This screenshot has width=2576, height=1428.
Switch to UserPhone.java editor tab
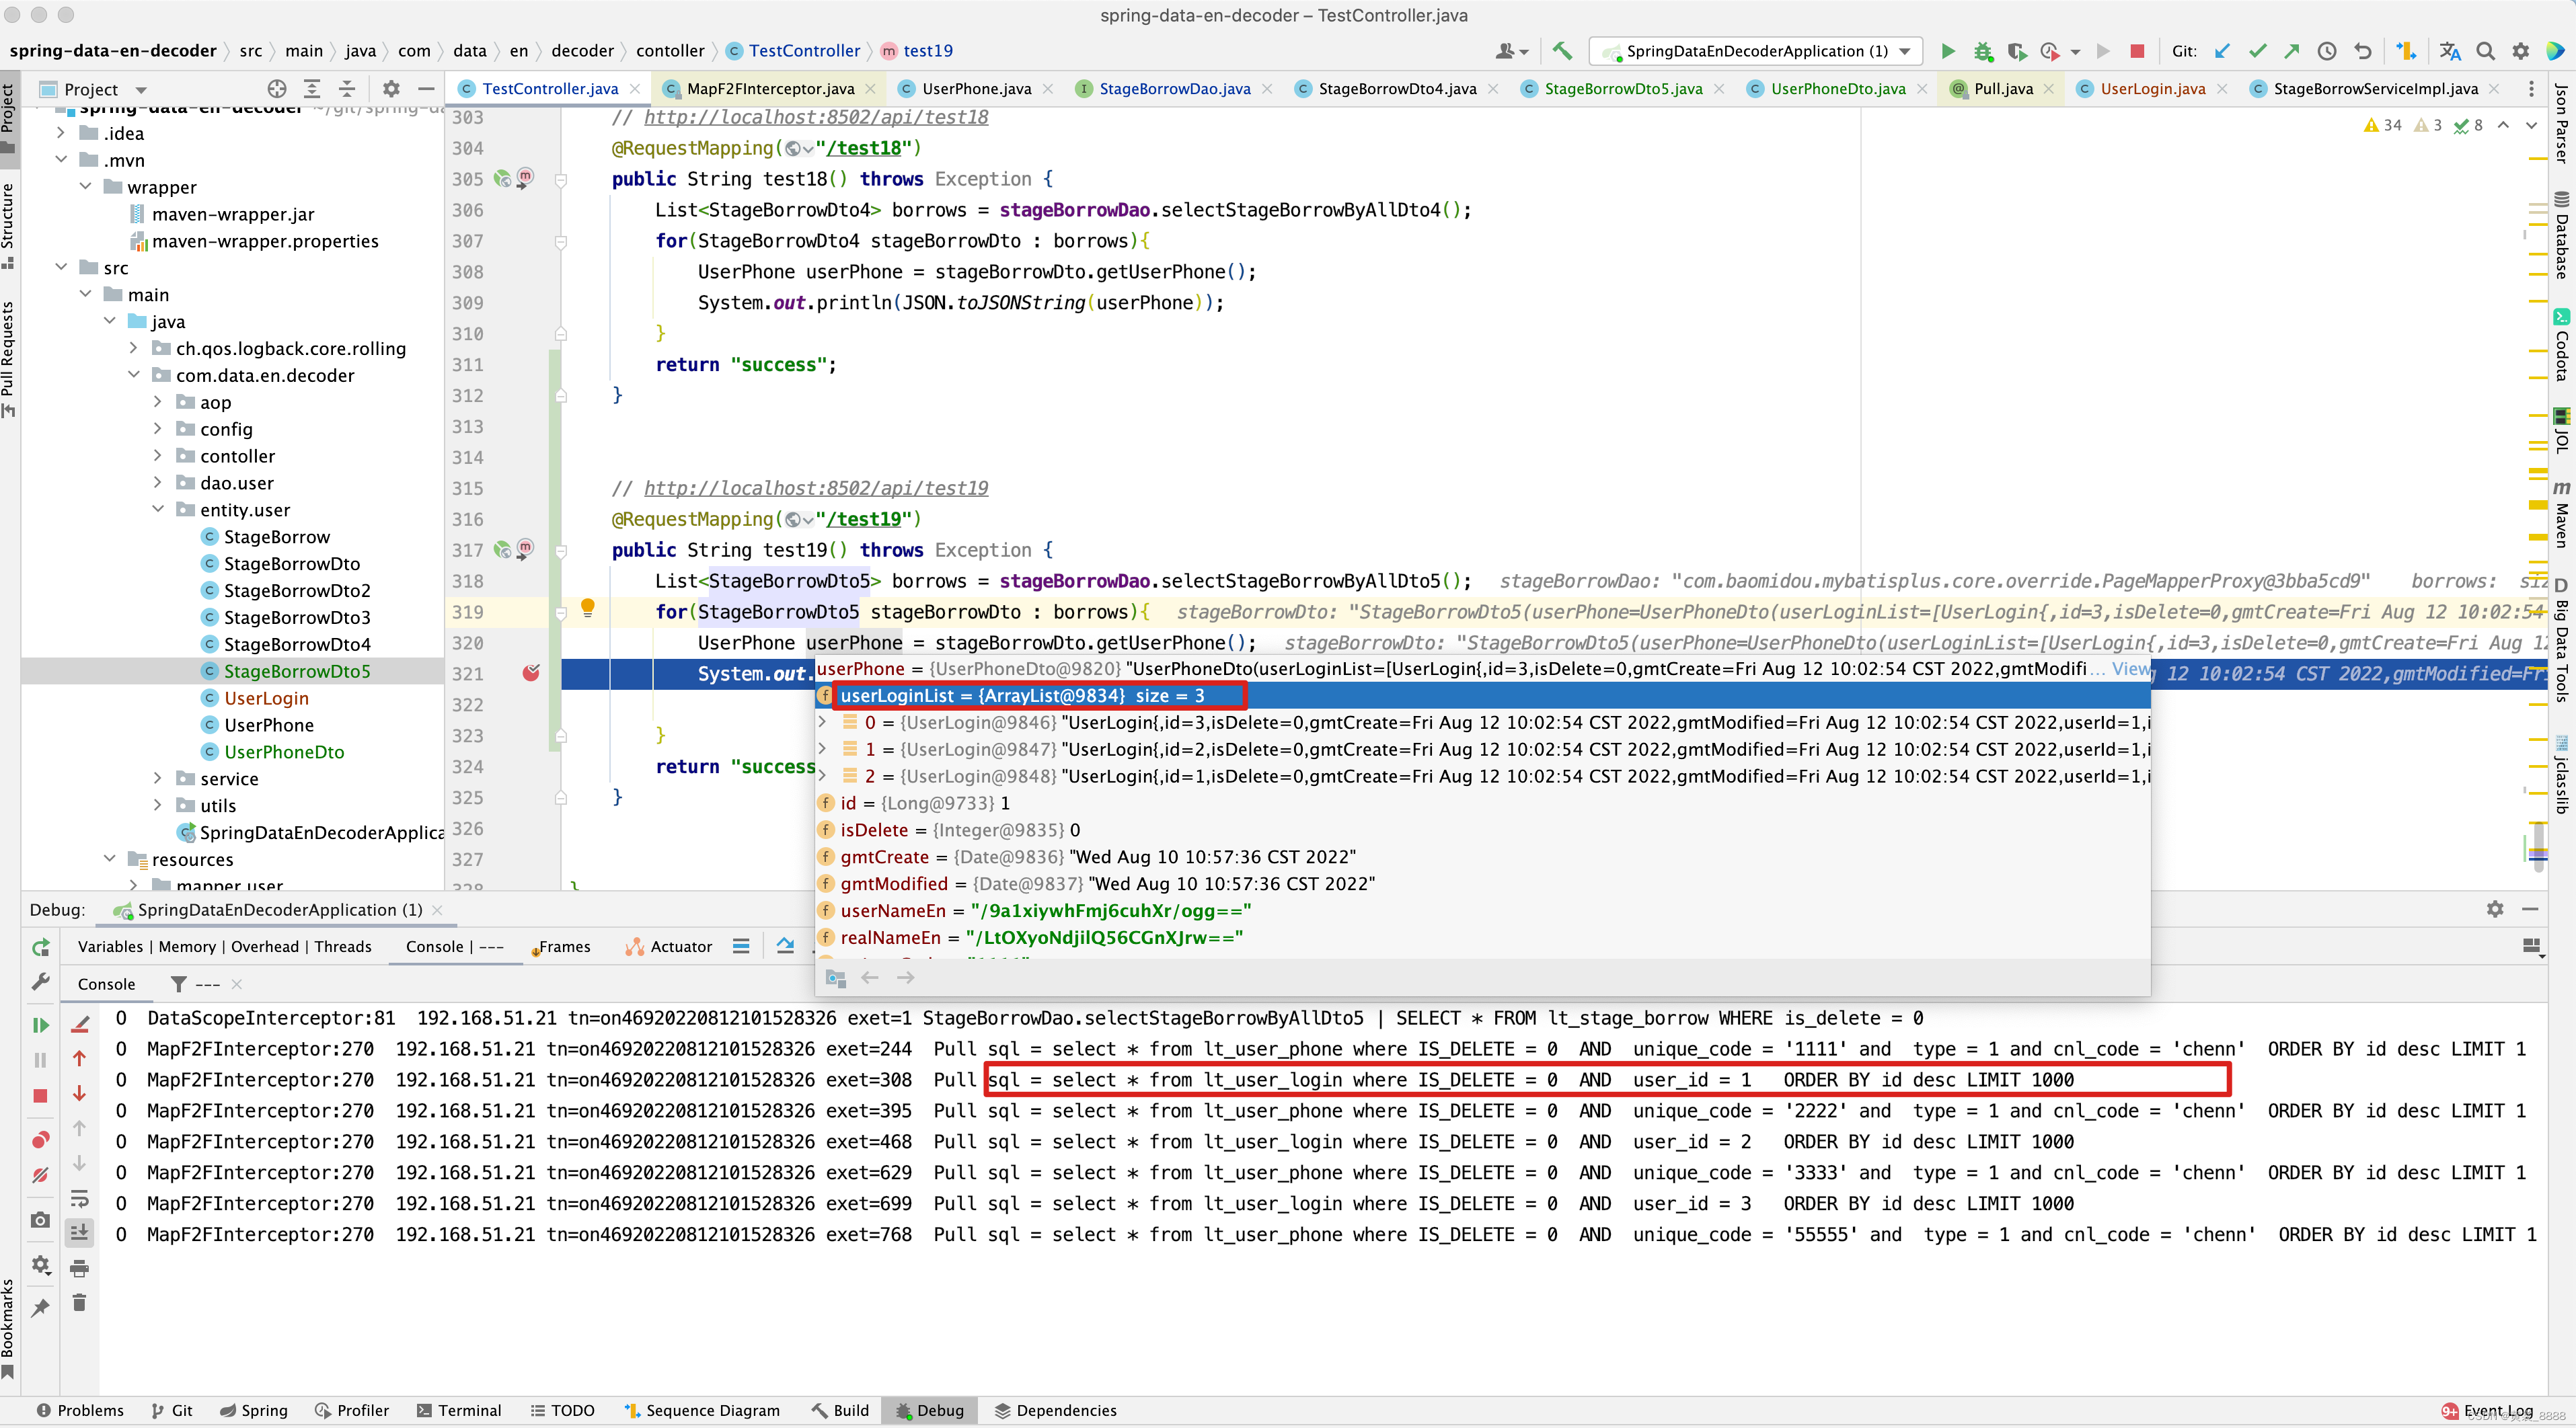pos(976,88)
